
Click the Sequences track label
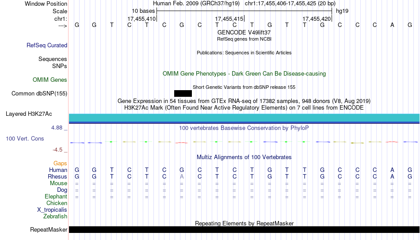[53, 59]
